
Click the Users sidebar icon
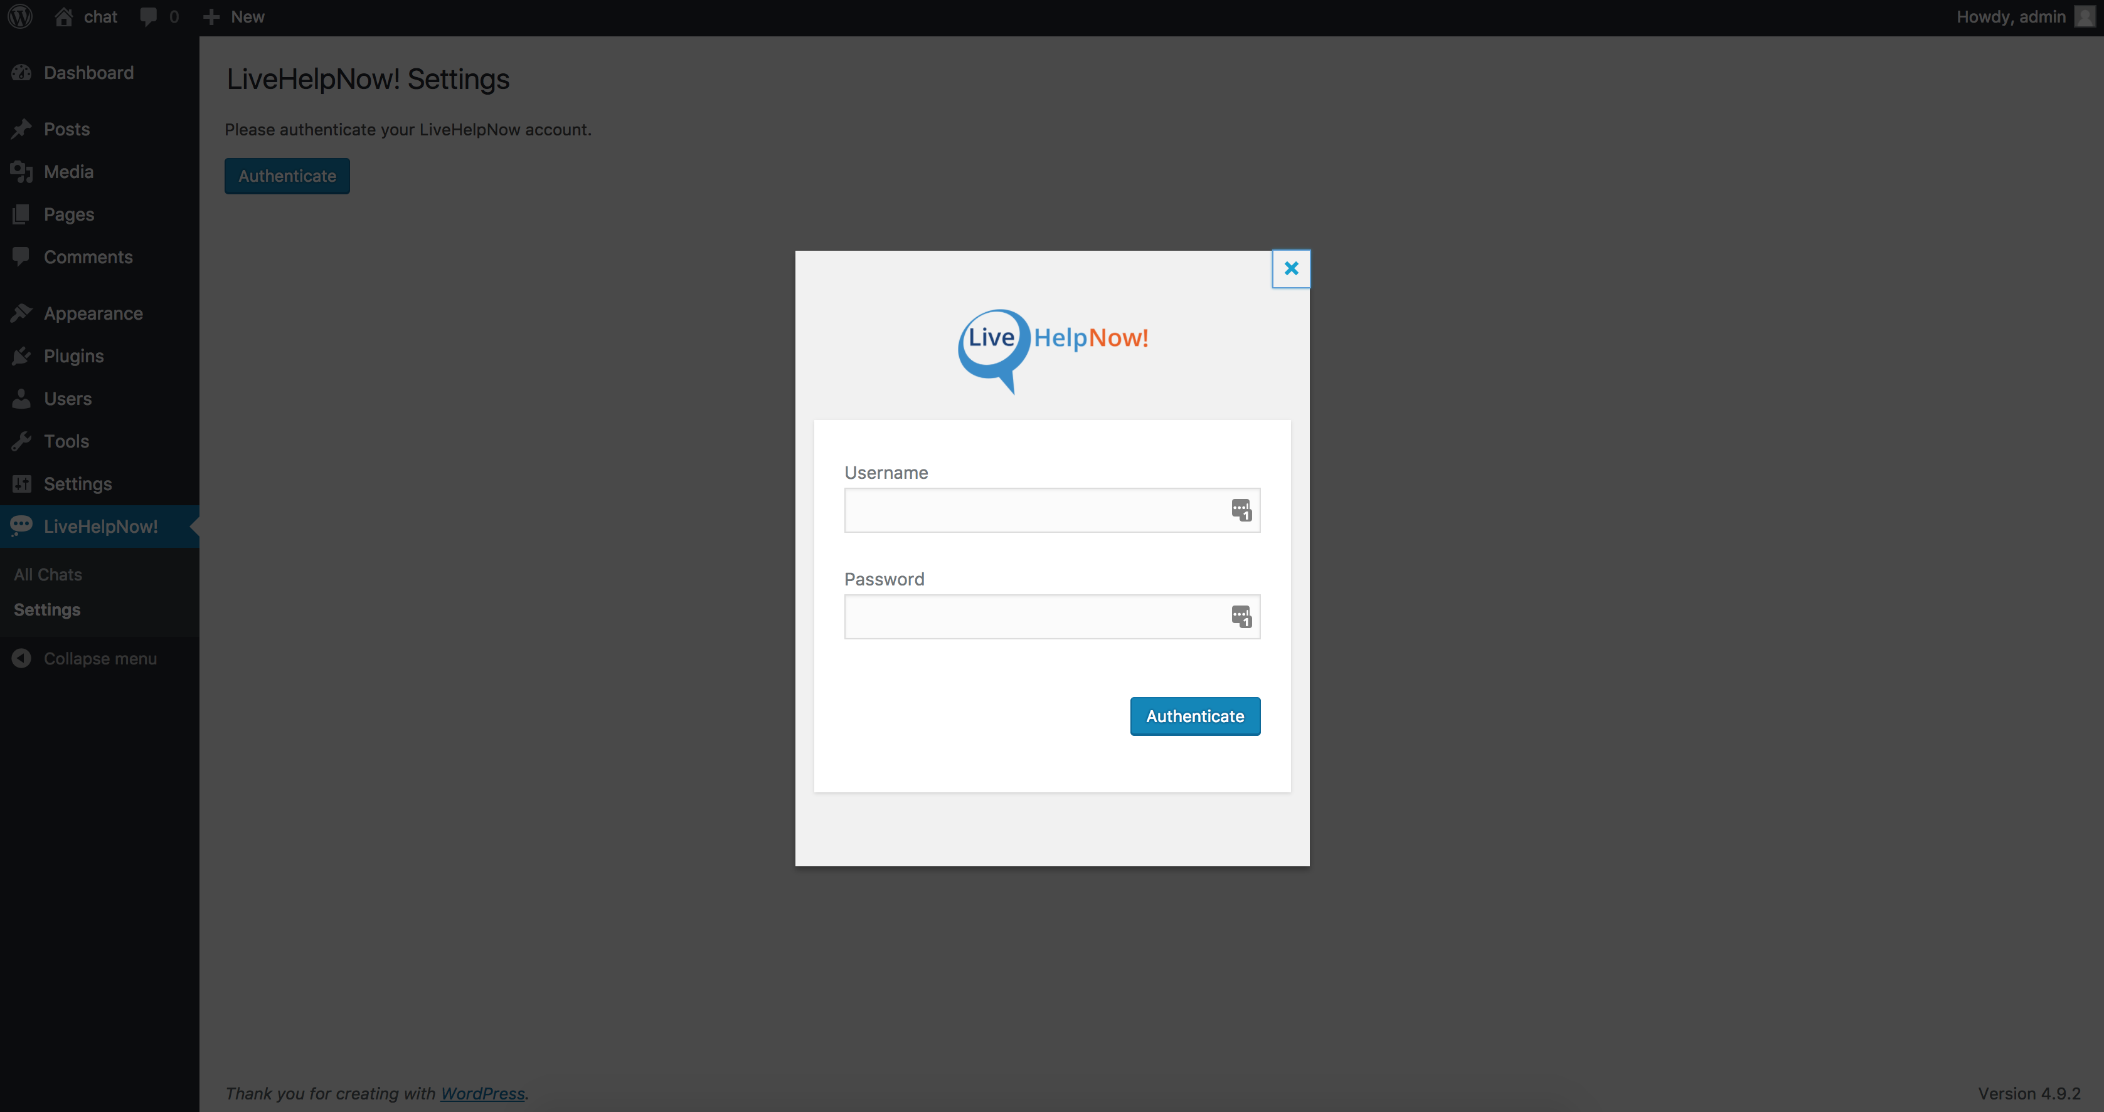point(22,399)
